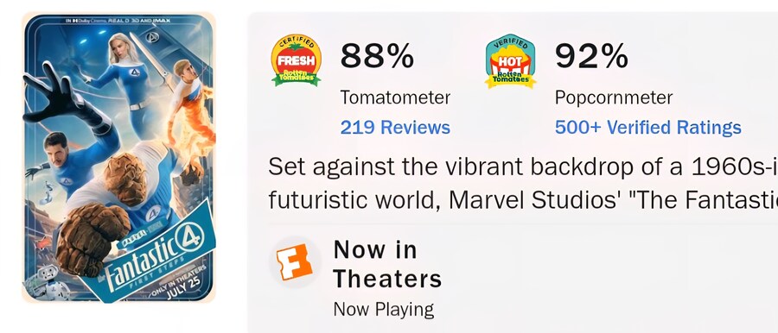Click the Verified Hot popcorn badge

click(510, 61)
